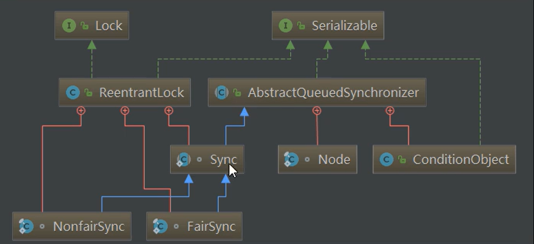Click the abstract class icon on AbstractQueuedSynchronizer
Image resolution: width=534 pixels, height=244 pixels.
[221, 92]
